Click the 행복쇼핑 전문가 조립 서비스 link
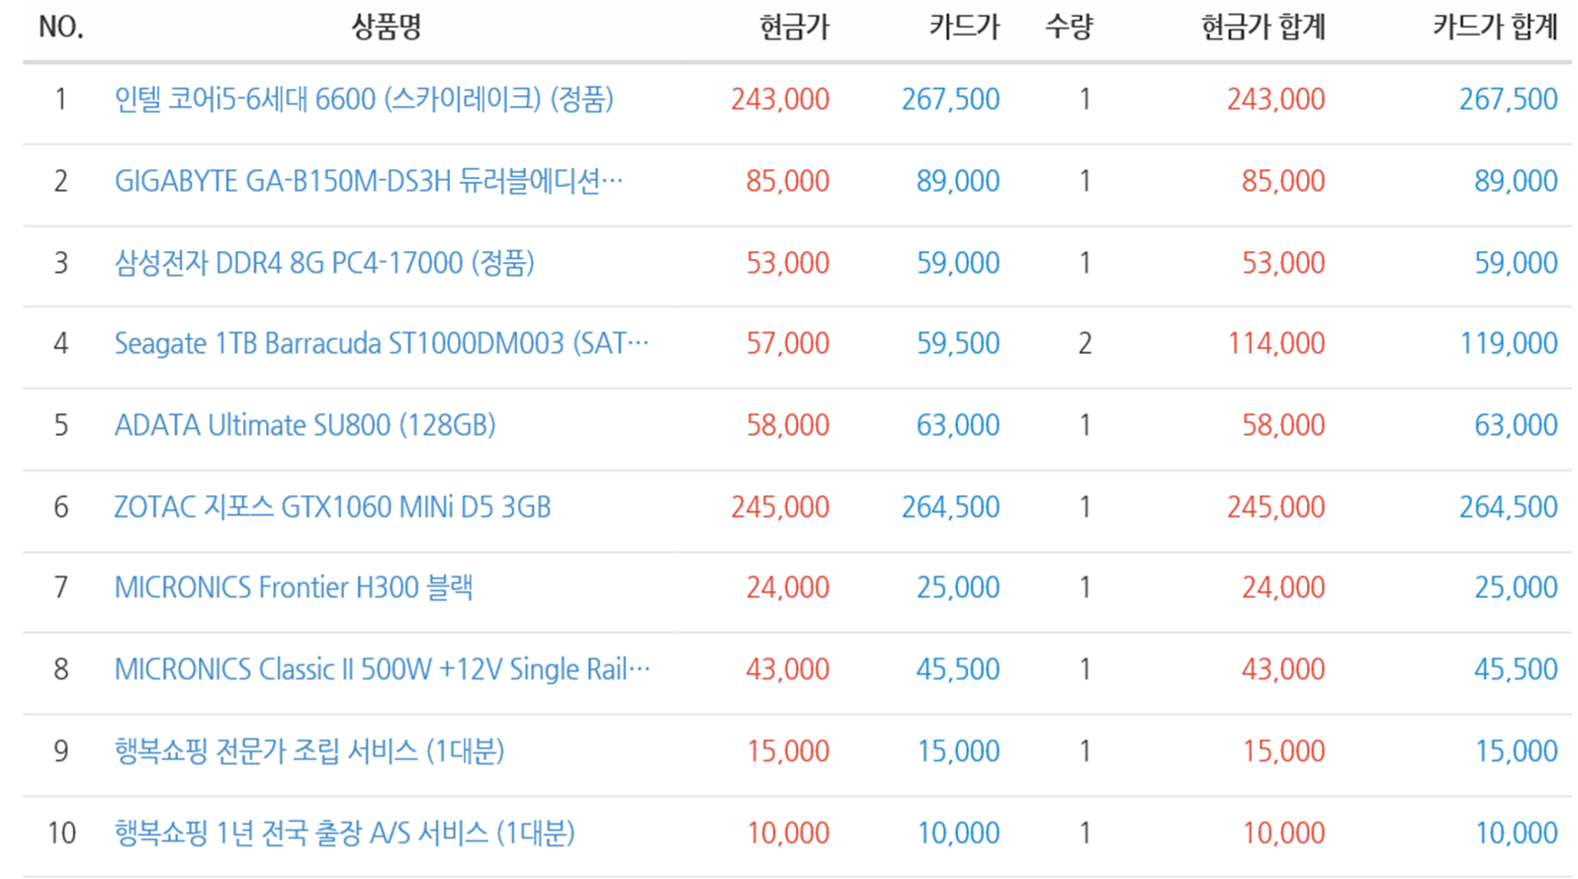This screenshot has width=1578, height=879. coord(309,751)
